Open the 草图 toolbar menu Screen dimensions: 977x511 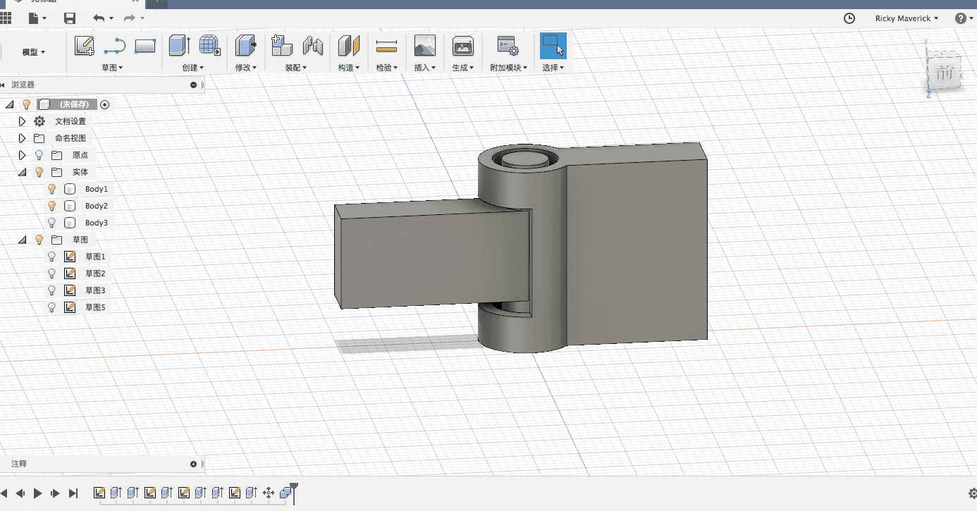pos(112,68)
